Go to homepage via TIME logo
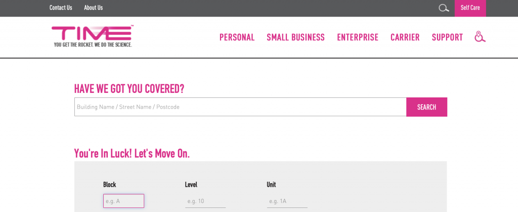 pos(93,36)
